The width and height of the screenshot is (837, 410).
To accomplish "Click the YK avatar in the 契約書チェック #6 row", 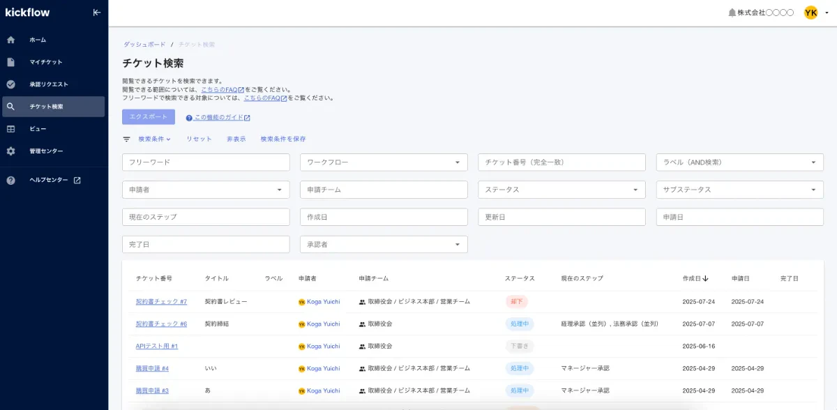I will click(301, 324).
